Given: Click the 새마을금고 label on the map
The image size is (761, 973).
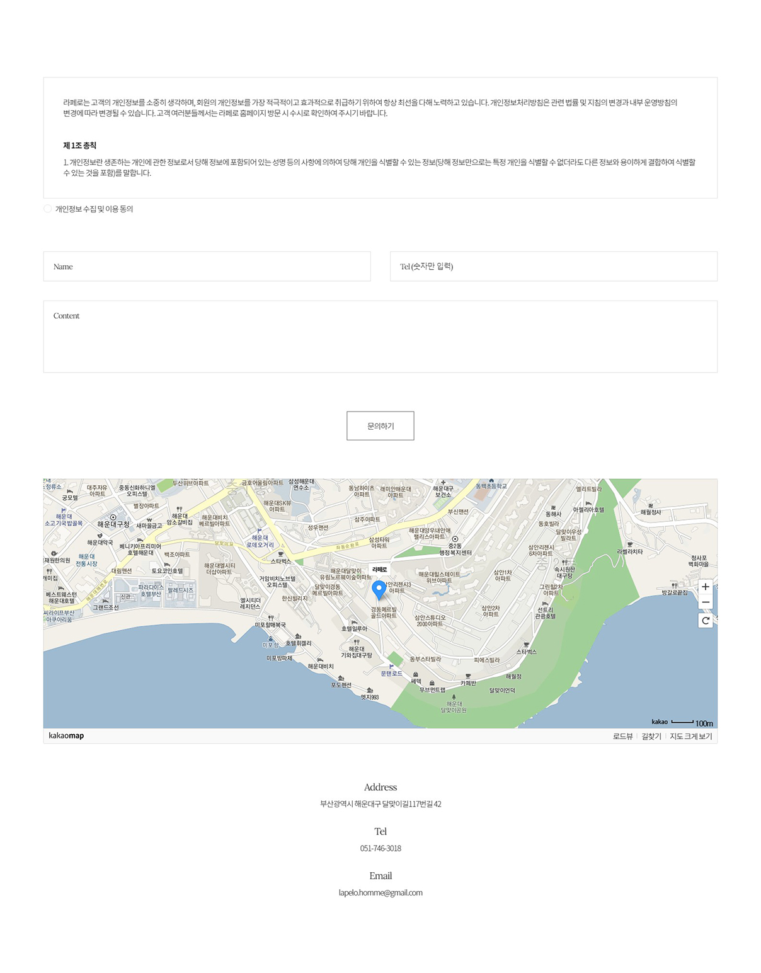Looking at the screenshot, I should tap(149, 526).
